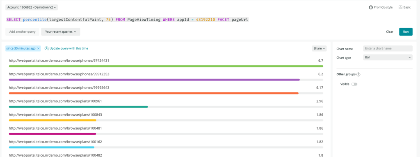The width and height of the screenshot is (420, 157).
Task: Open the Account 1606862 Demotron V2 dropdown
Action: (31, 7)
